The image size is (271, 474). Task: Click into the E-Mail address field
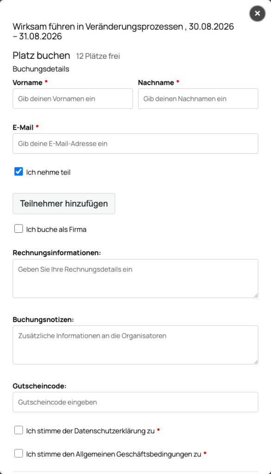(x=135, y=143)
